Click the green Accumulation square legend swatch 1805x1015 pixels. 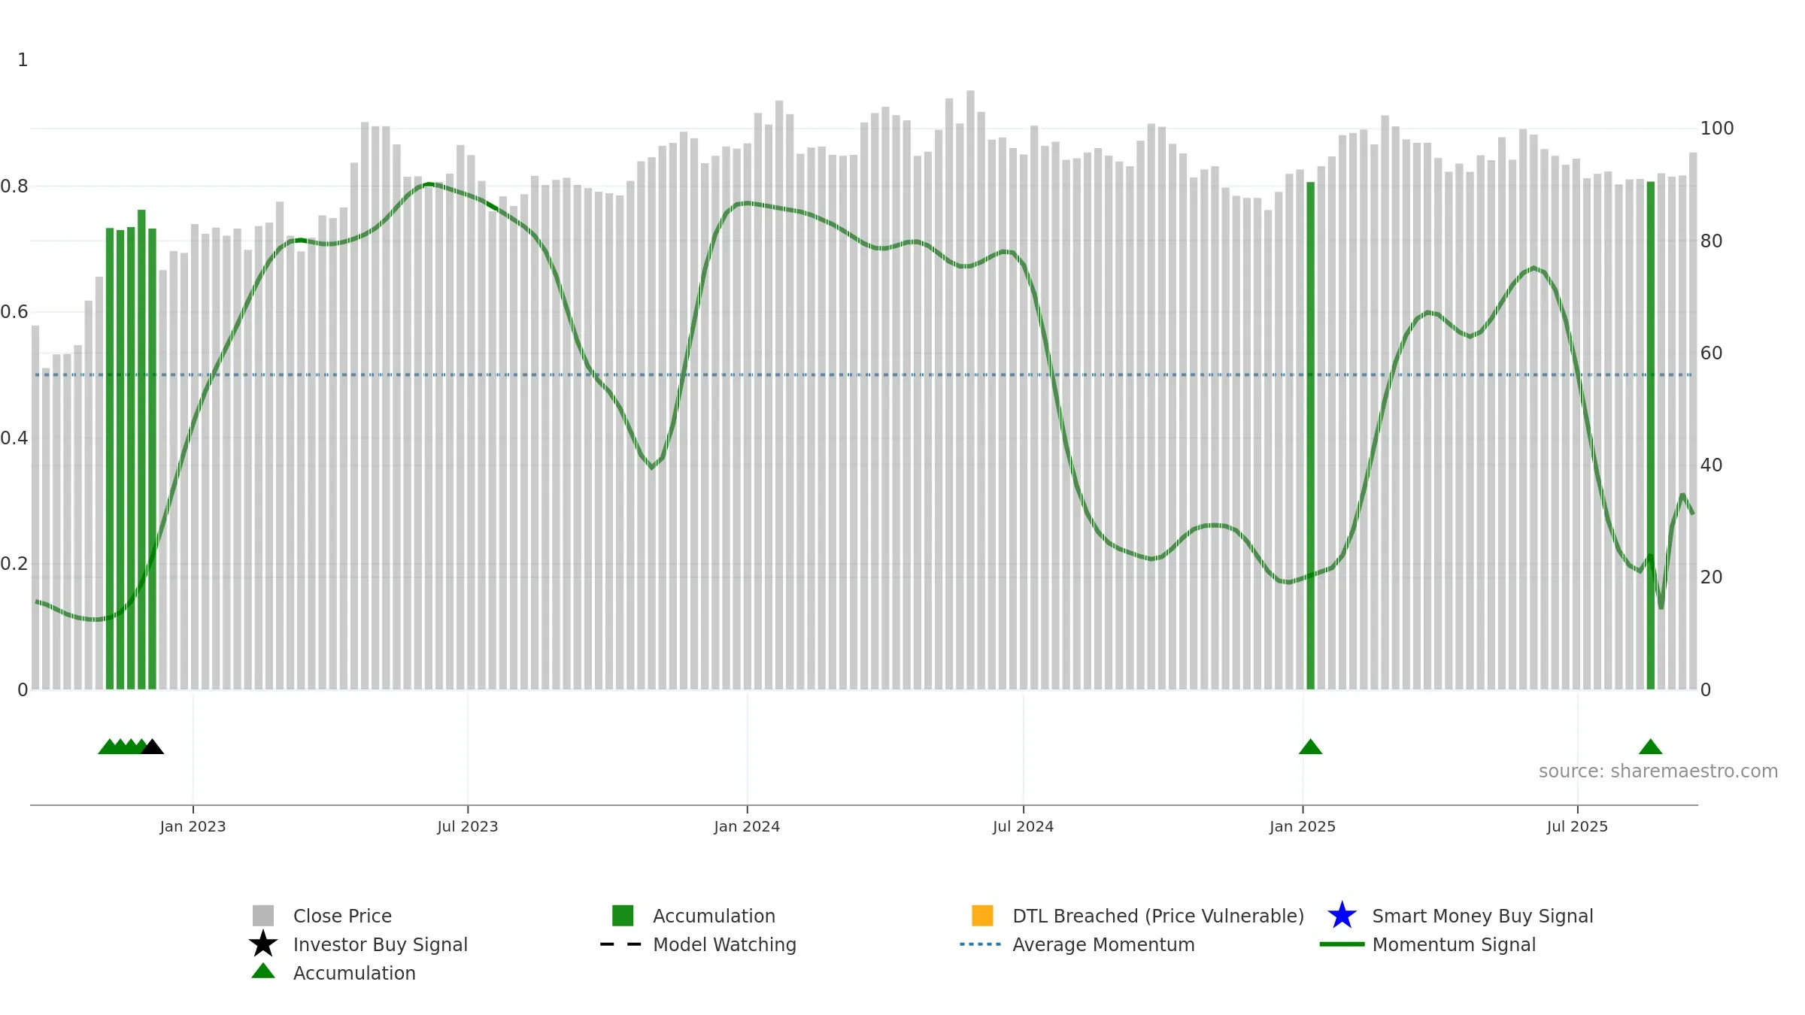click(x=623, y=915)
